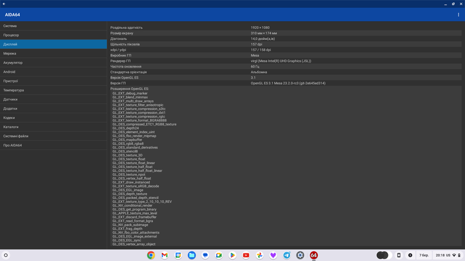The width and height of the screenshot is (465, 261).
Task: Open Telegram from the shelf
Action: pyautogui.click(x=287, y=255)
